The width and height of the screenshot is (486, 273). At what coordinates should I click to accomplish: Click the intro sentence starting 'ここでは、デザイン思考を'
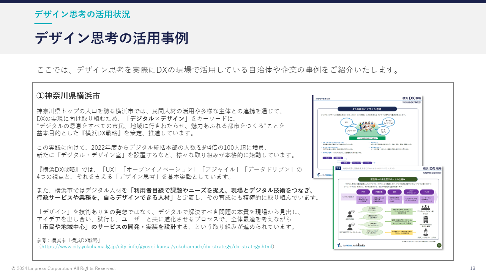point(218,70)
